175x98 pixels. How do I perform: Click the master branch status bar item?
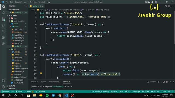[x=6, y=91]
